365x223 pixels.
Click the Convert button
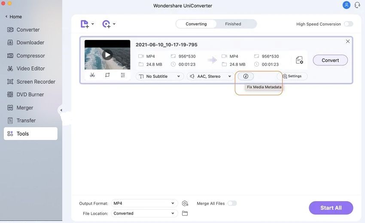click(330, 60)
